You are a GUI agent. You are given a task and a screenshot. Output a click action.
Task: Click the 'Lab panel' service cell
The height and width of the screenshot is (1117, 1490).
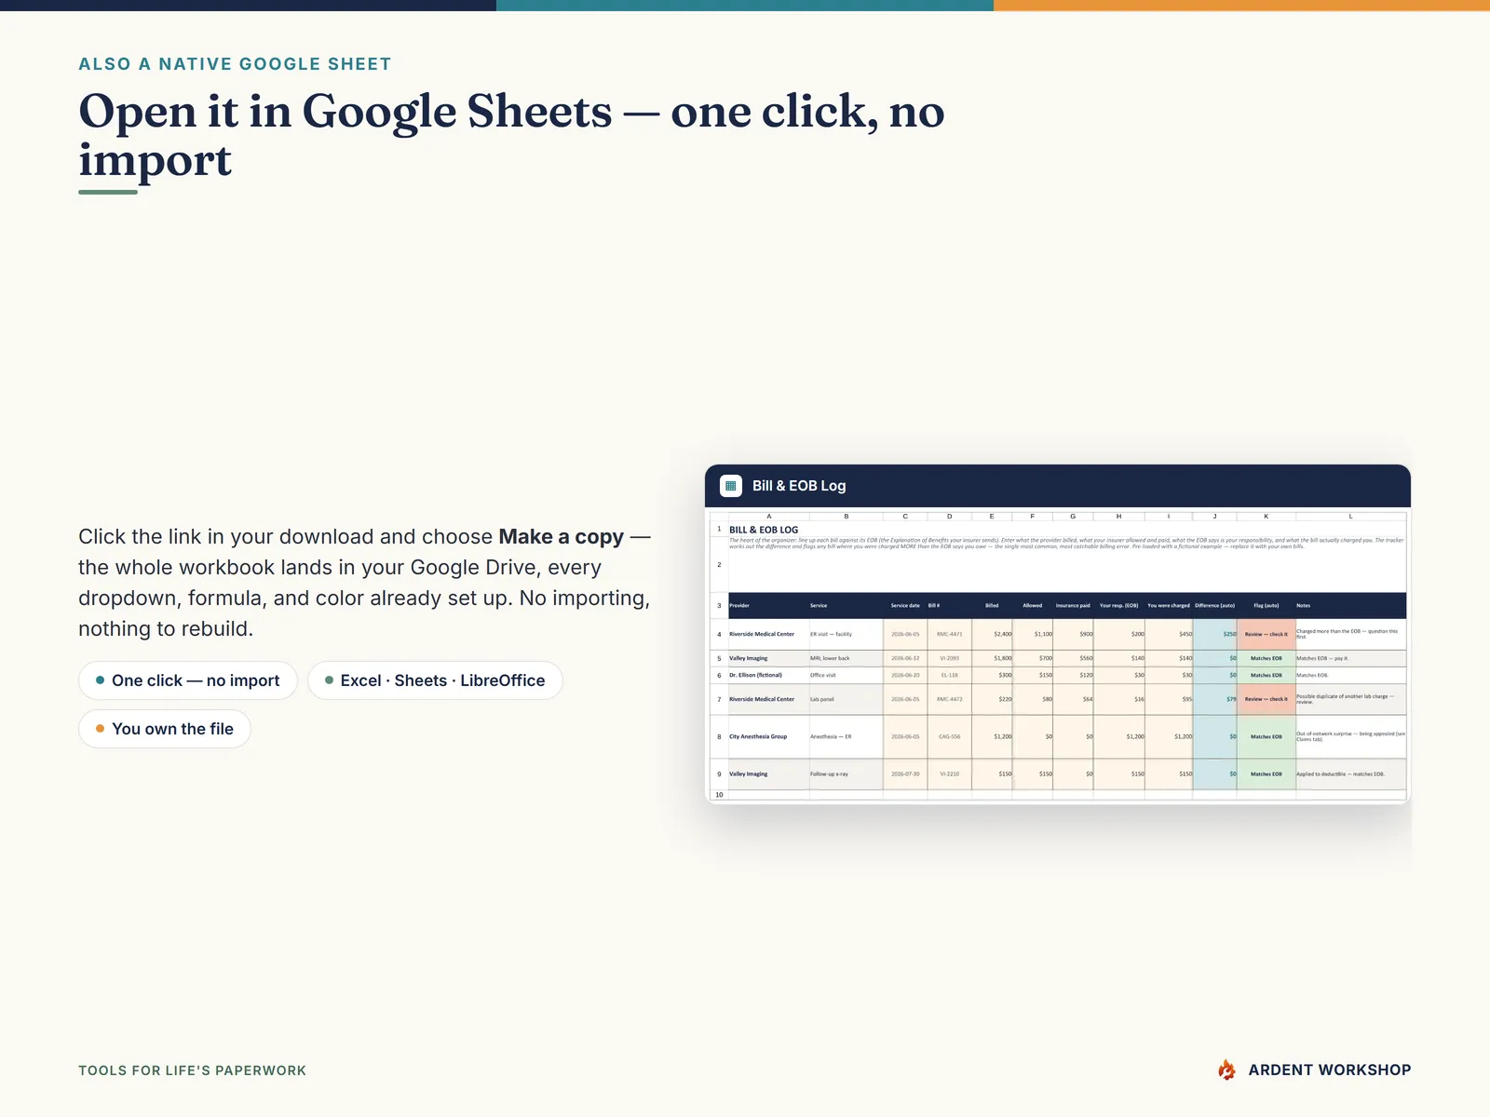(x=846, y=699)
